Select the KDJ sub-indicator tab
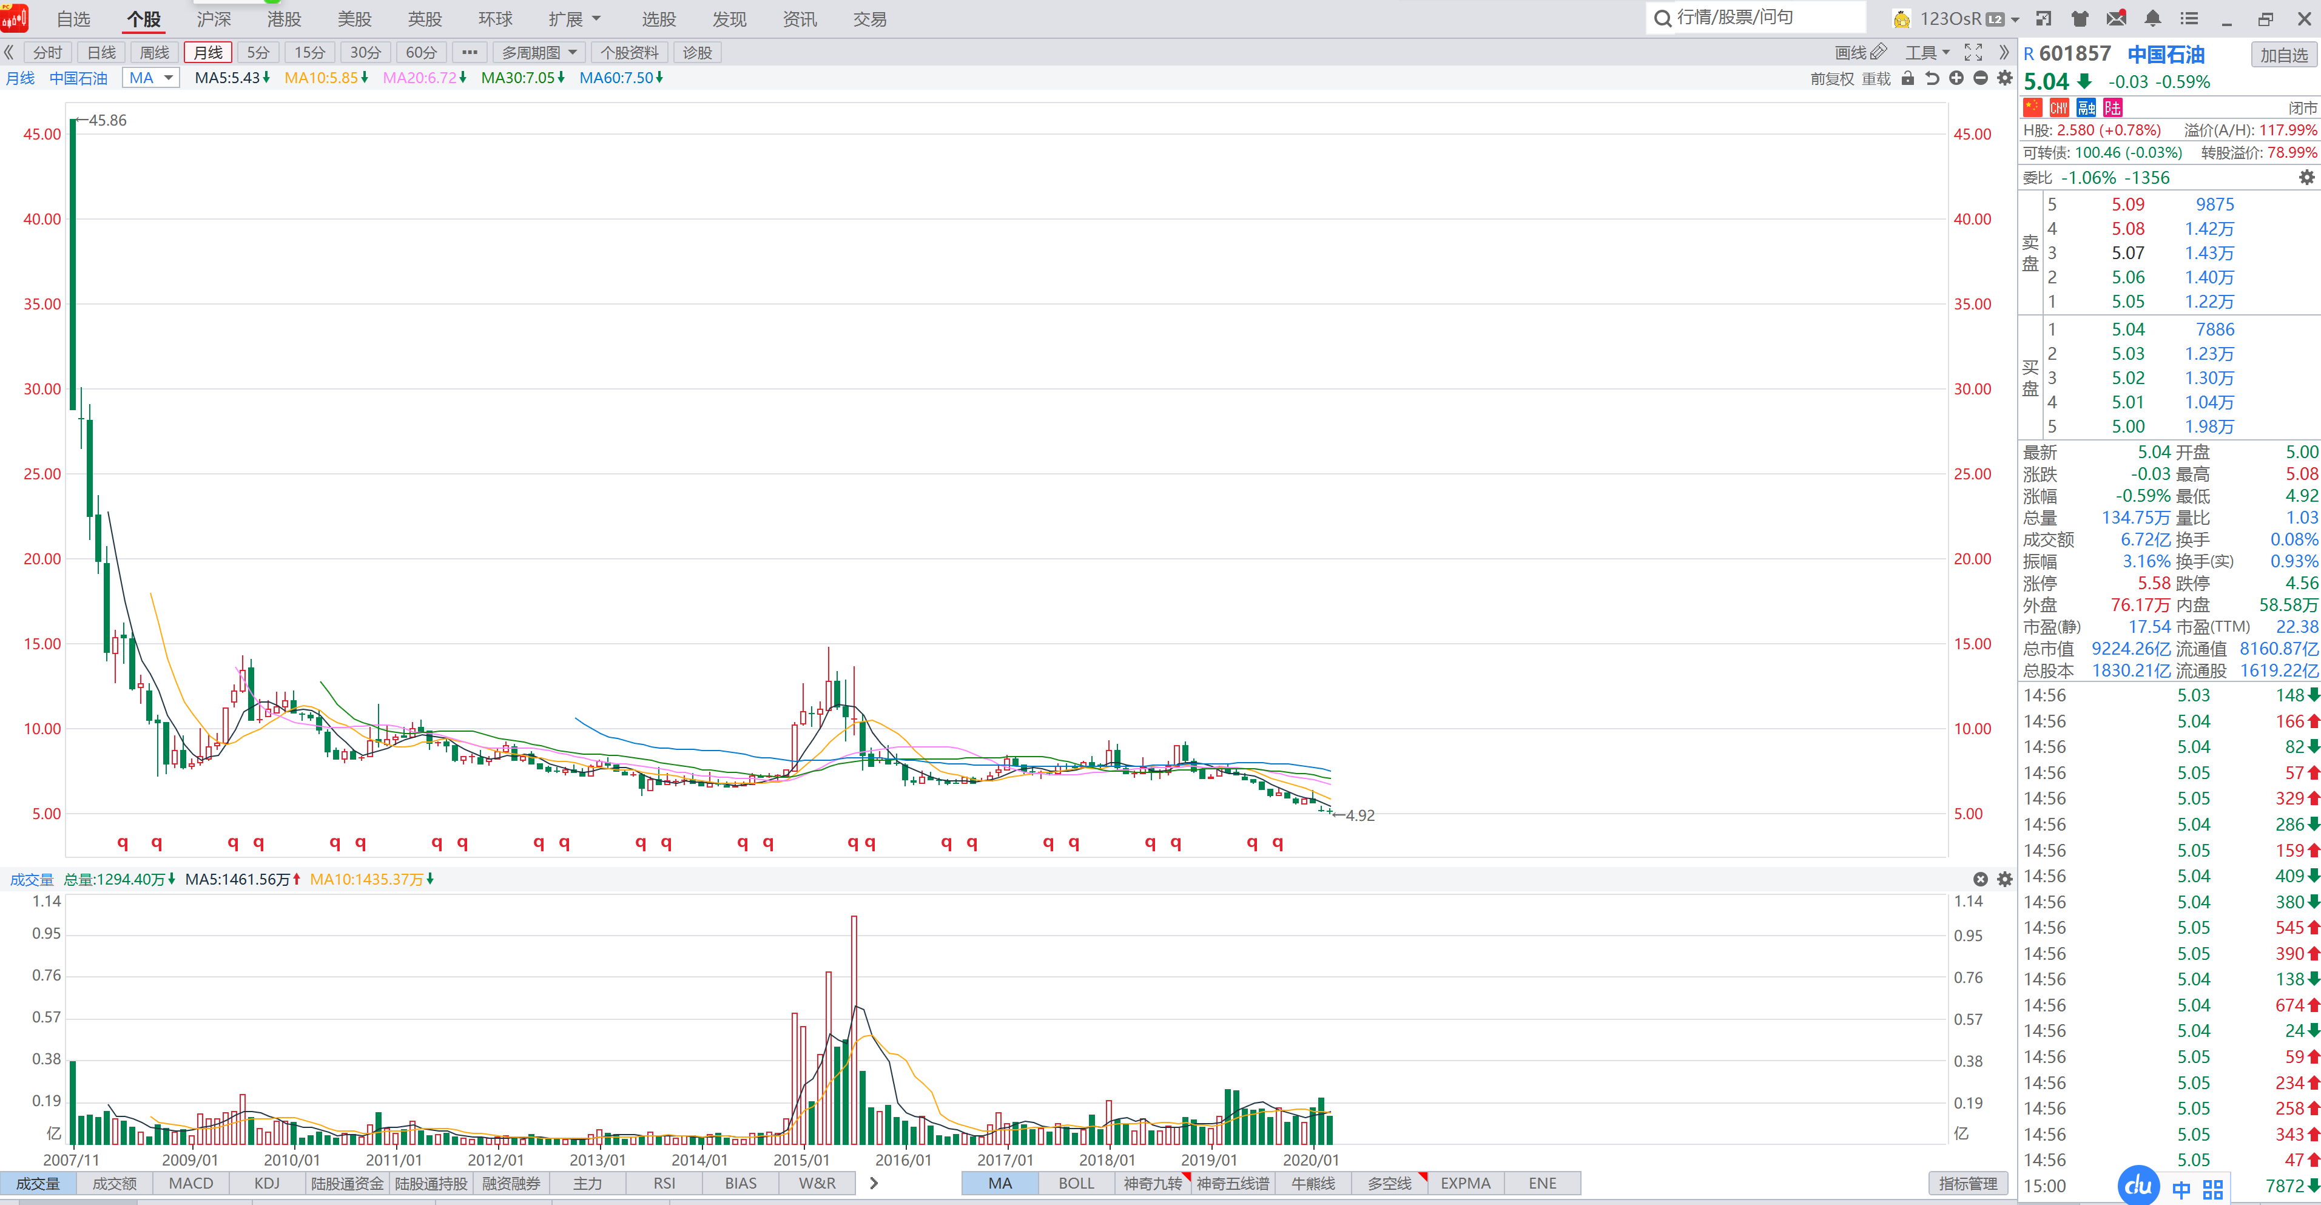The height and width of the screenshot is (1205, 2321). (267, 1183)
